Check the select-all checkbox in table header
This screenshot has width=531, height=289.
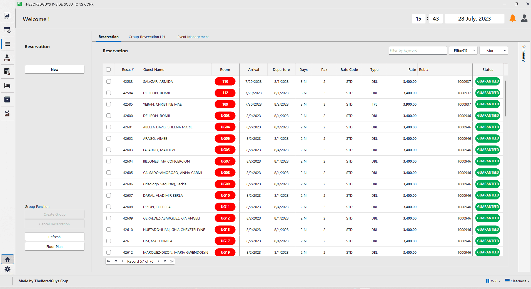[108, 69]
